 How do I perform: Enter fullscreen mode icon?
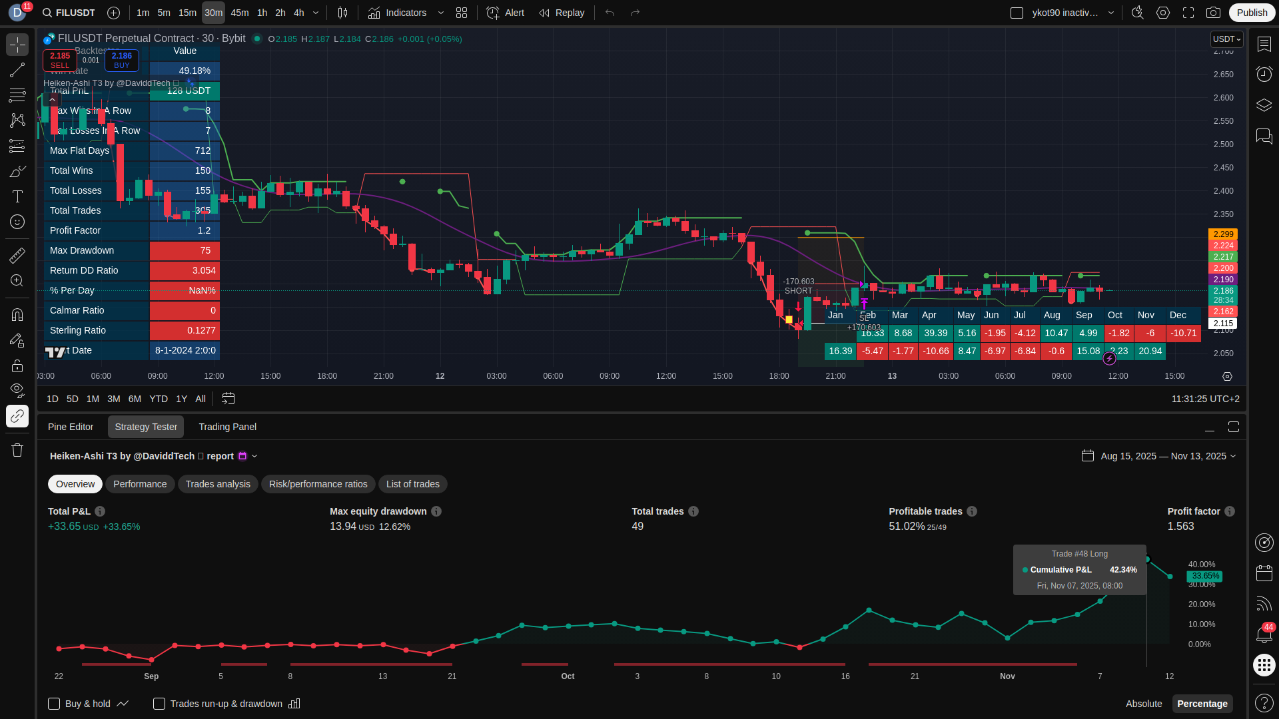pyautogui.click(x=1188, y=13)
